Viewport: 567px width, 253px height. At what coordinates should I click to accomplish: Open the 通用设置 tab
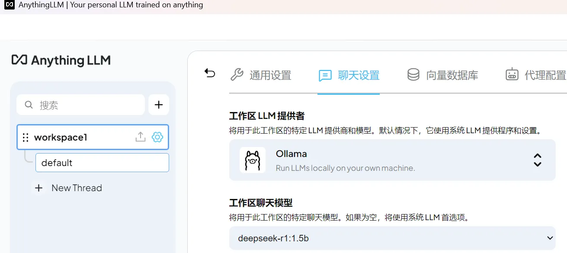(261, 75)
